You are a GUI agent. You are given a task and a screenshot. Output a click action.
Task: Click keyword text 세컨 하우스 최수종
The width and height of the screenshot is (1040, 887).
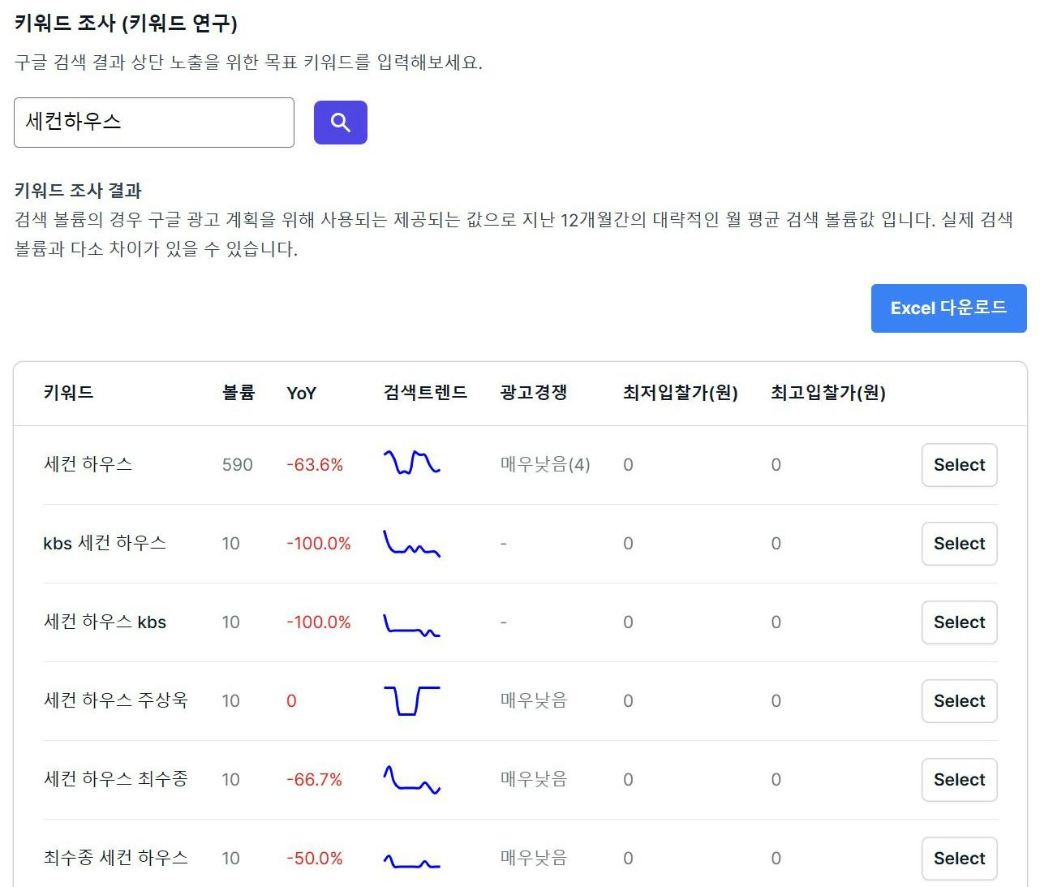point(115,779)
